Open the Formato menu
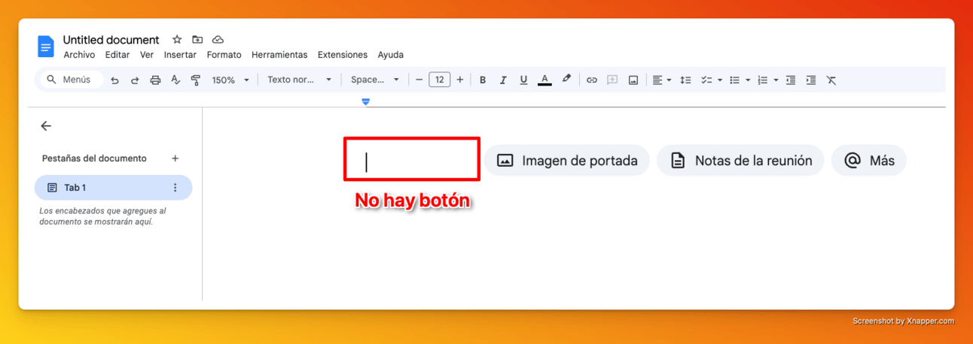The width and height of the screenshot is (973, 344). [224, 55]
